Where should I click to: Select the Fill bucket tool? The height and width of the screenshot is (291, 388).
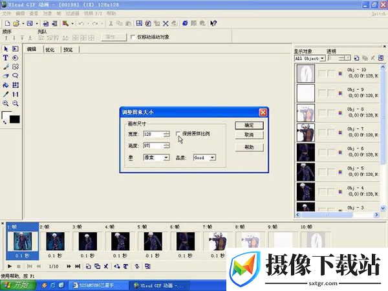(5, 85)
